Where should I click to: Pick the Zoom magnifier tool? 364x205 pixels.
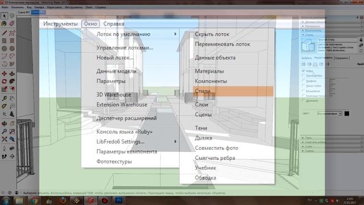[4, 132]
